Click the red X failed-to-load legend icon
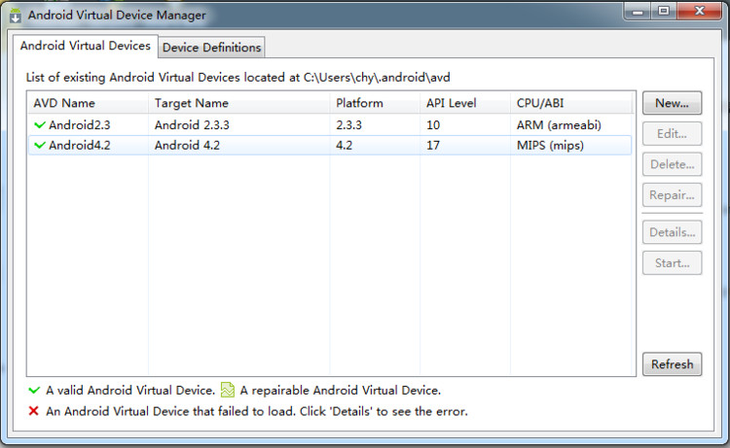730x448 pixels. pos(34,411)
